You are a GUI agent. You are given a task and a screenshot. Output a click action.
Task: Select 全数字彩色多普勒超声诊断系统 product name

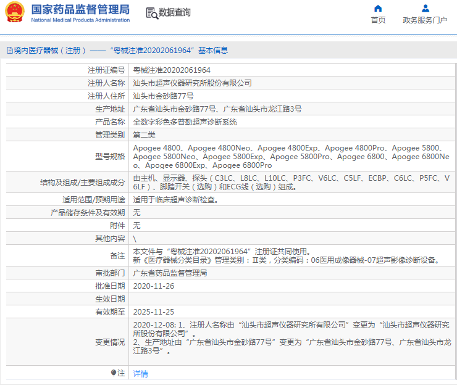pyautogui.click(x=185, y=122)
